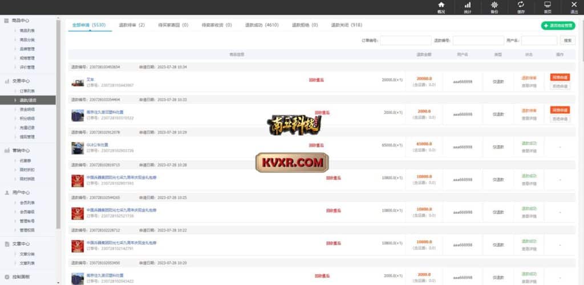The height and width of the screenshot is (285, 584).
Task: Open 积分明细 in the sidebar
Action: coord(27,118)
